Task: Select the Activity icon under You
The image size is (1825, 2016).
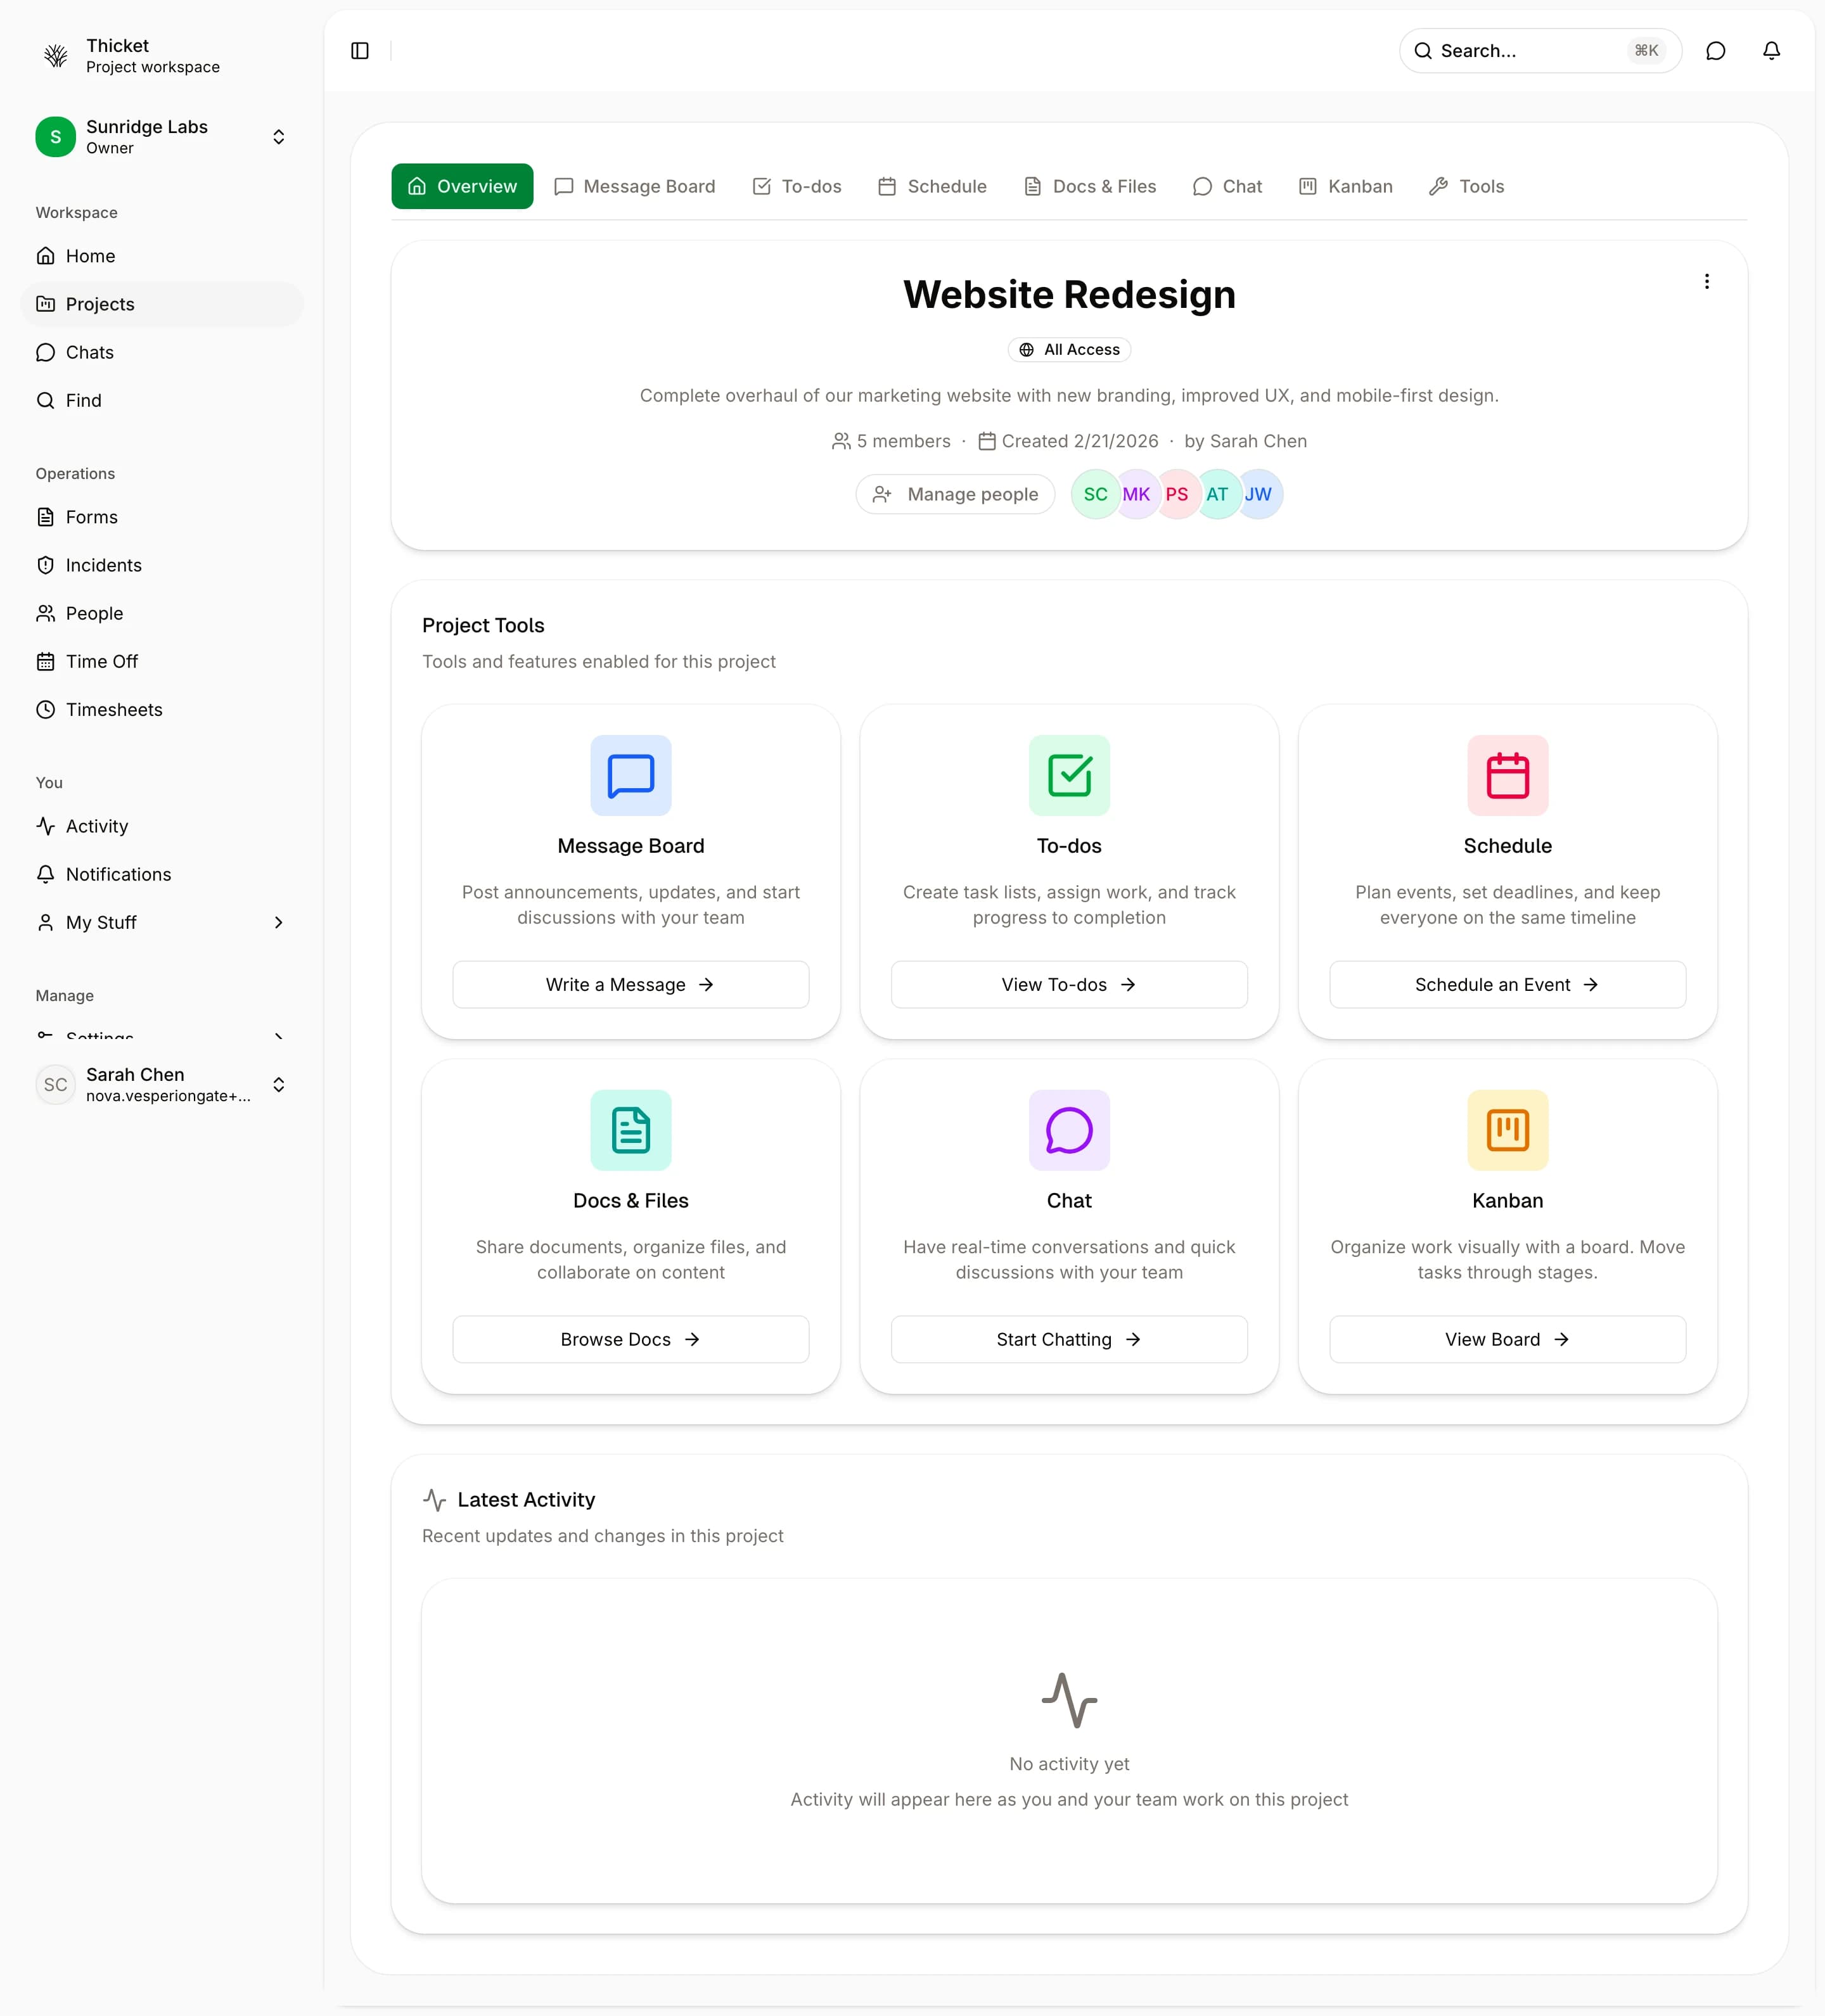Action: point(46,826)
